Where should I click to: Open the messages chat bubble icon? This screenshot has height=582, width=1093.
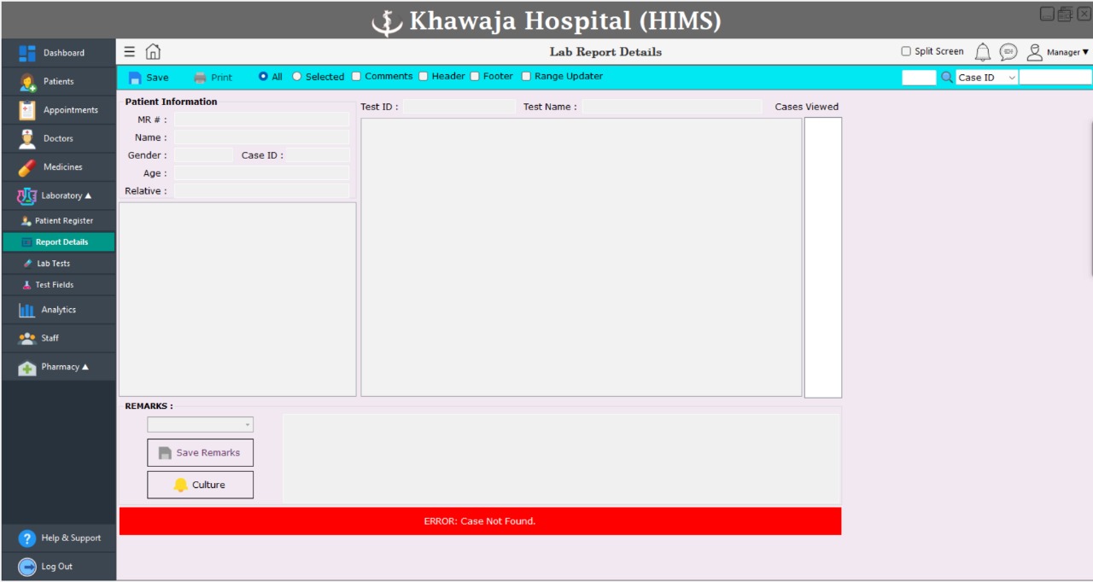click(x=1008, y=52)
